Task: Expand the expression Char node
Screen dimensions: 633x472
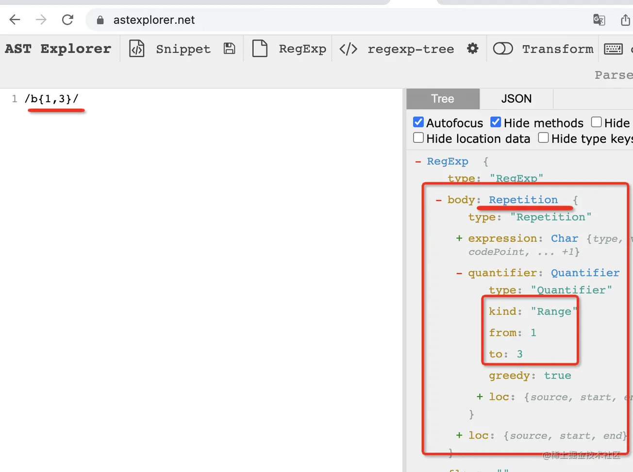Action: pyautogui.click(x=459, y=238)
